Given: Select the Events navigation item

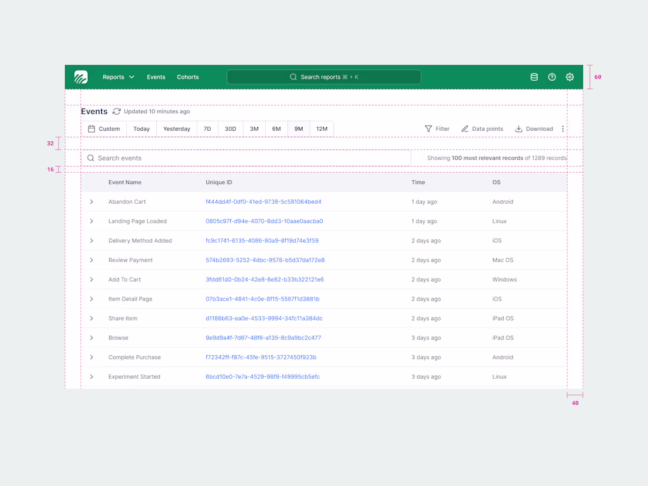Looking at the screenshot, I should (156, 77).
